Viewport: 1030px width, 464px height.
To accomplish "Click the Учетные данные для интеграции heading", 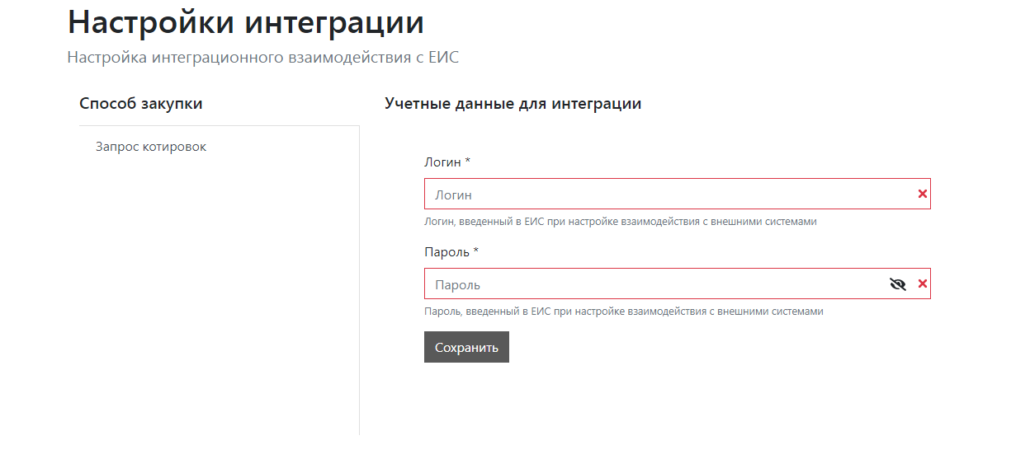I will tap(513, 104).
